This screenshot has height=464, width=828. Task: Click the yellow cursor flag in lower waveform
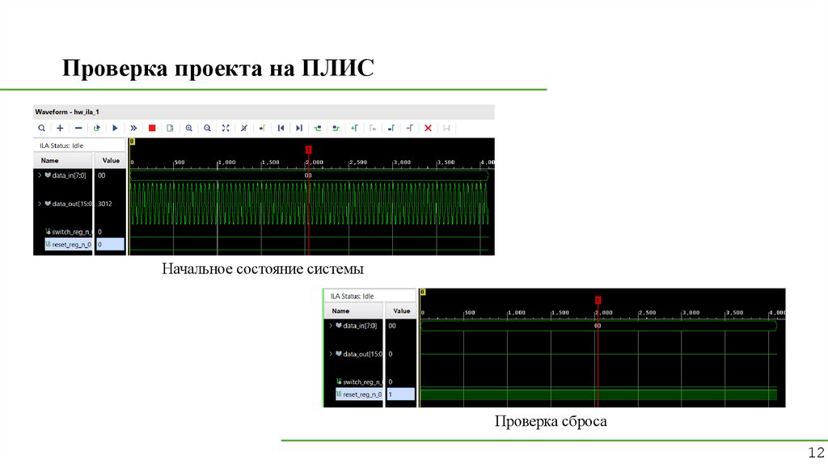point(422,292)
